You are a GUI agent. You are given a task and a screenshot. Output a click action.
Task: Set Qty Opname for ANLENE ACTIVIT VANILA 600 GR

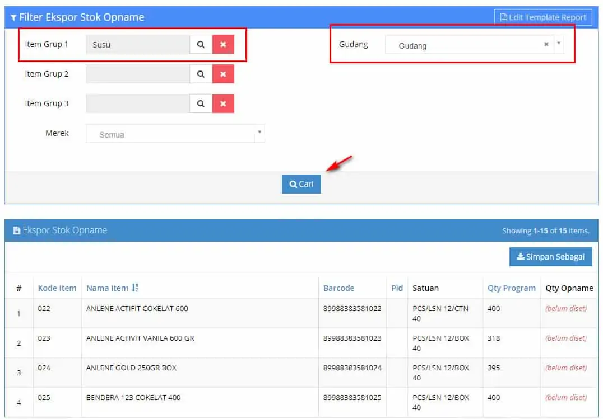(566, 338)
